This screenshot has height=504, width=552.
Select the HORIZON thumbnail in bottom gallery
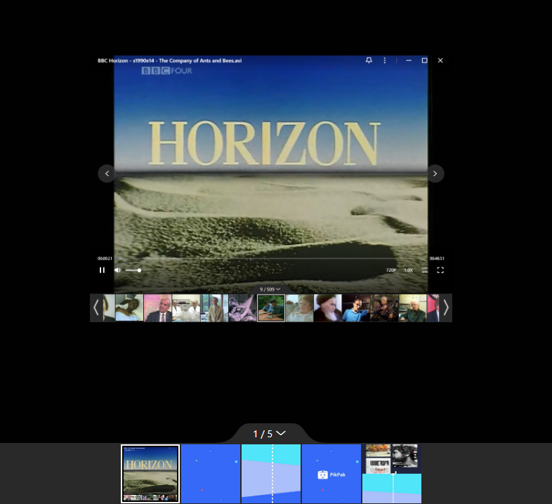tap(150, 474)
